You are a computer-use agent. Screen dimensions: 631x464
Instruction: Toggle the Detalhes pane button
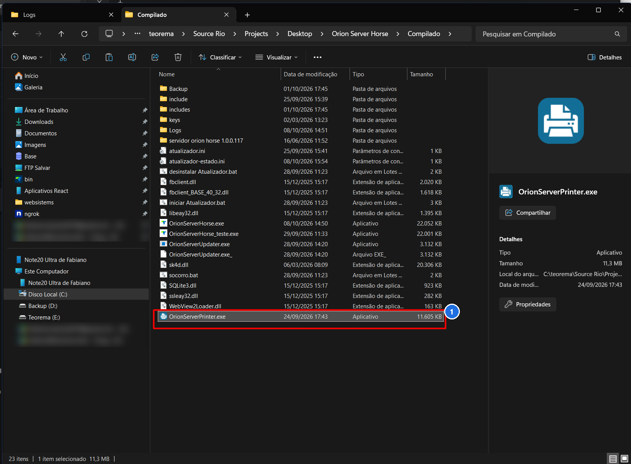coord(605,57)
